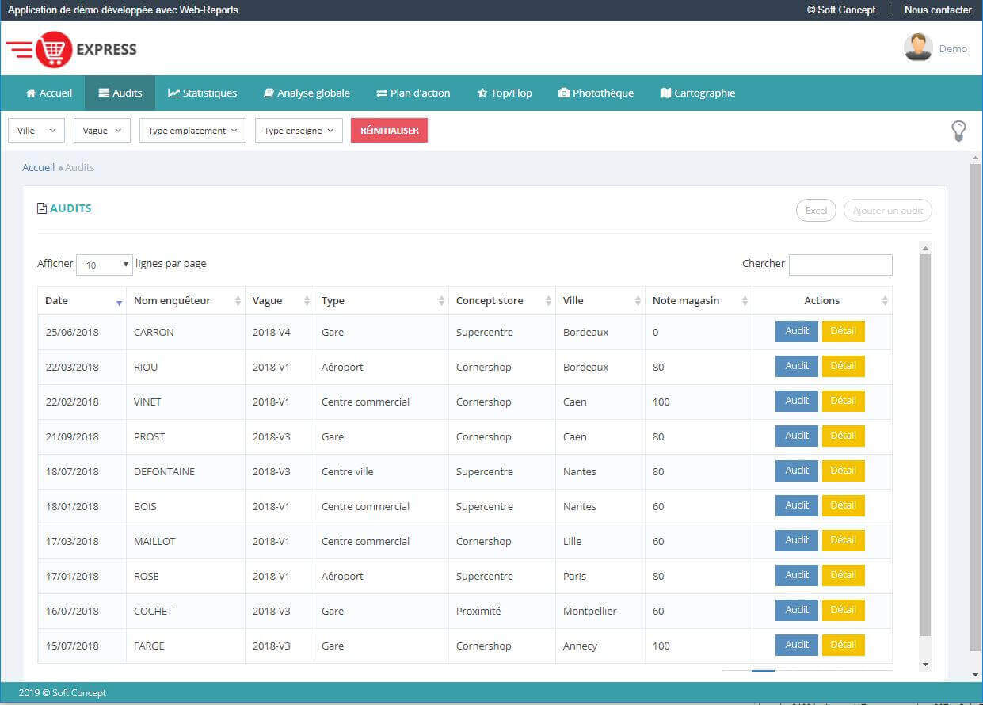The width and height of the screenshot is (983, 705).
Task: Go to the Photothèque tab
Action: point(596,93)
